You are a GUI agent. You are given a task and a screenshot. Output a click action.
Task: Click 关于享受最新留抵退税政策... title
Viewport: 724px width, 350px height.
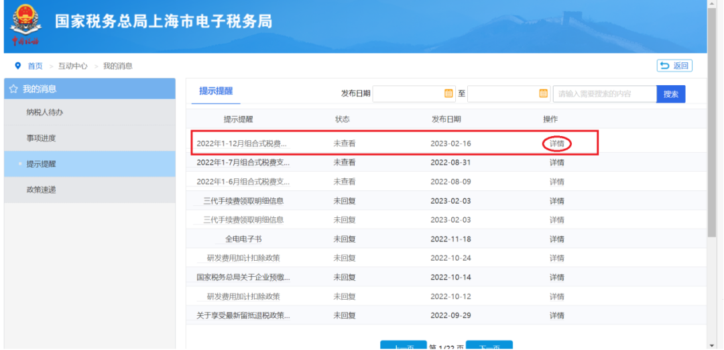point(243,316)
